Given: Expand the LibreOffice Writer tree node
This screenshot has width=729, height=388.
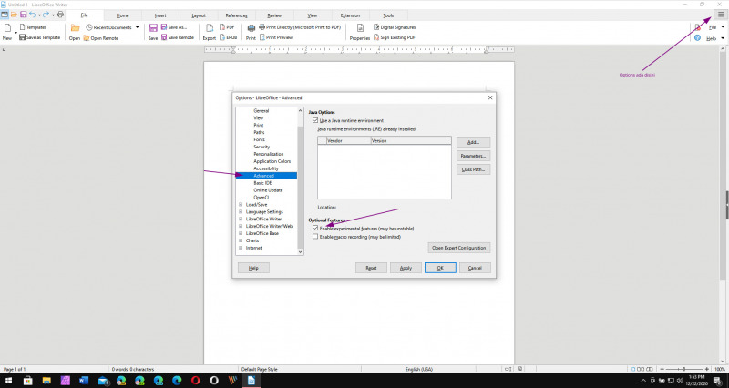Looking at the screenshot, I should tap(241, 219).
